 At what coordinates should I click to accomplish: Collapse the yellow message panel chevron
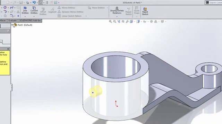(x=8, y=49)
